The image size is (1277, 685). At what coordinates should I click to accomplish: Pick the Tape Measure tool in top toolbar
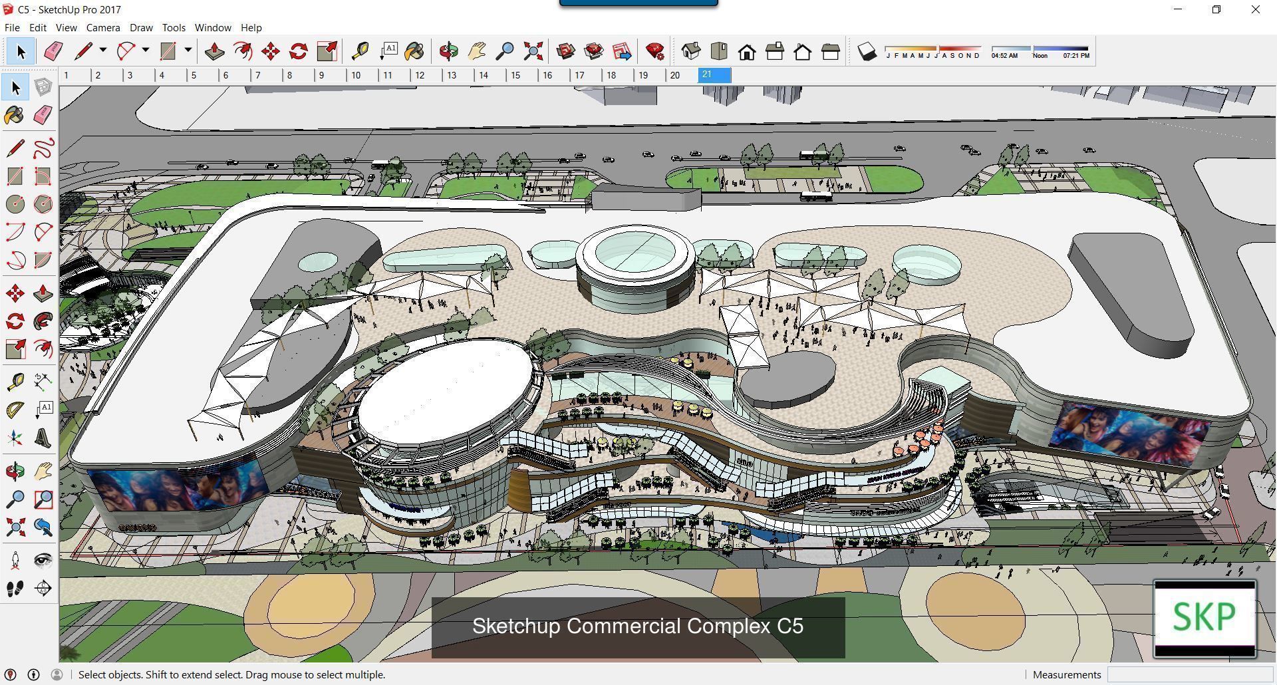coord(360,51)
